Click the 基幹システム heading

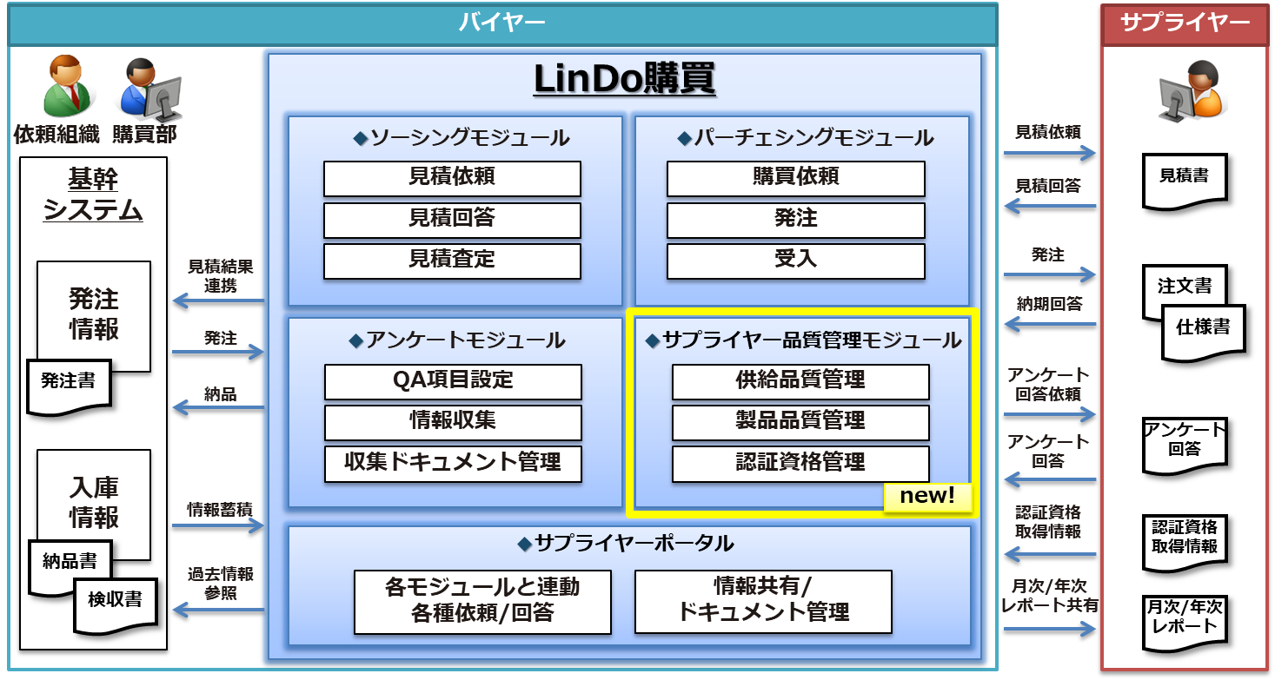[x=93, y=195]
